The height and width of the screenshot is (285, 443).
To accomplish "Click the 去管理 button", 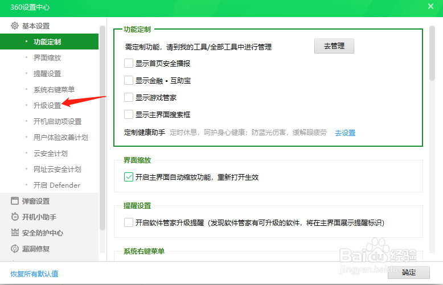I will pos(334,46).
